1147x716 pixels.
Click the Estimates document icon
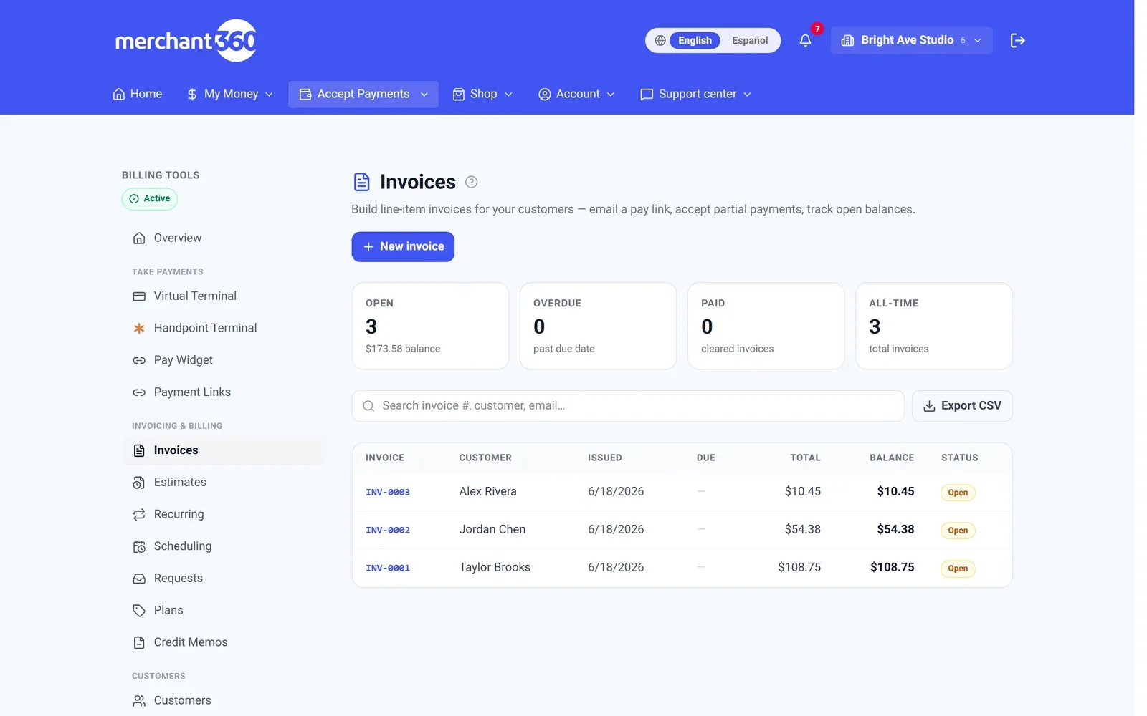(139, 483)
